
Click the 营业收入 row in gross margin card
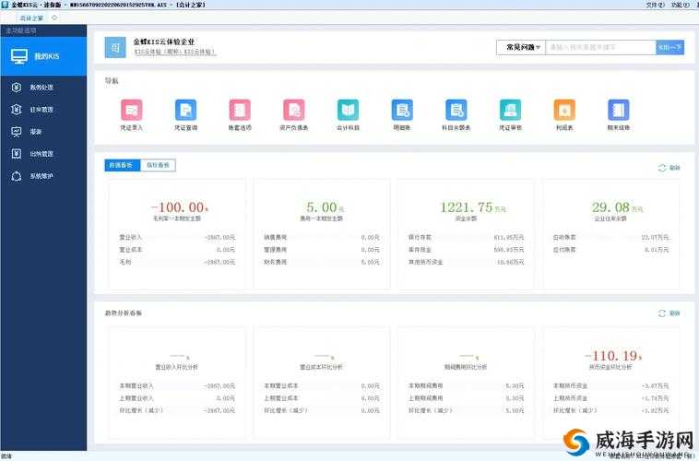tap(177, 238)
